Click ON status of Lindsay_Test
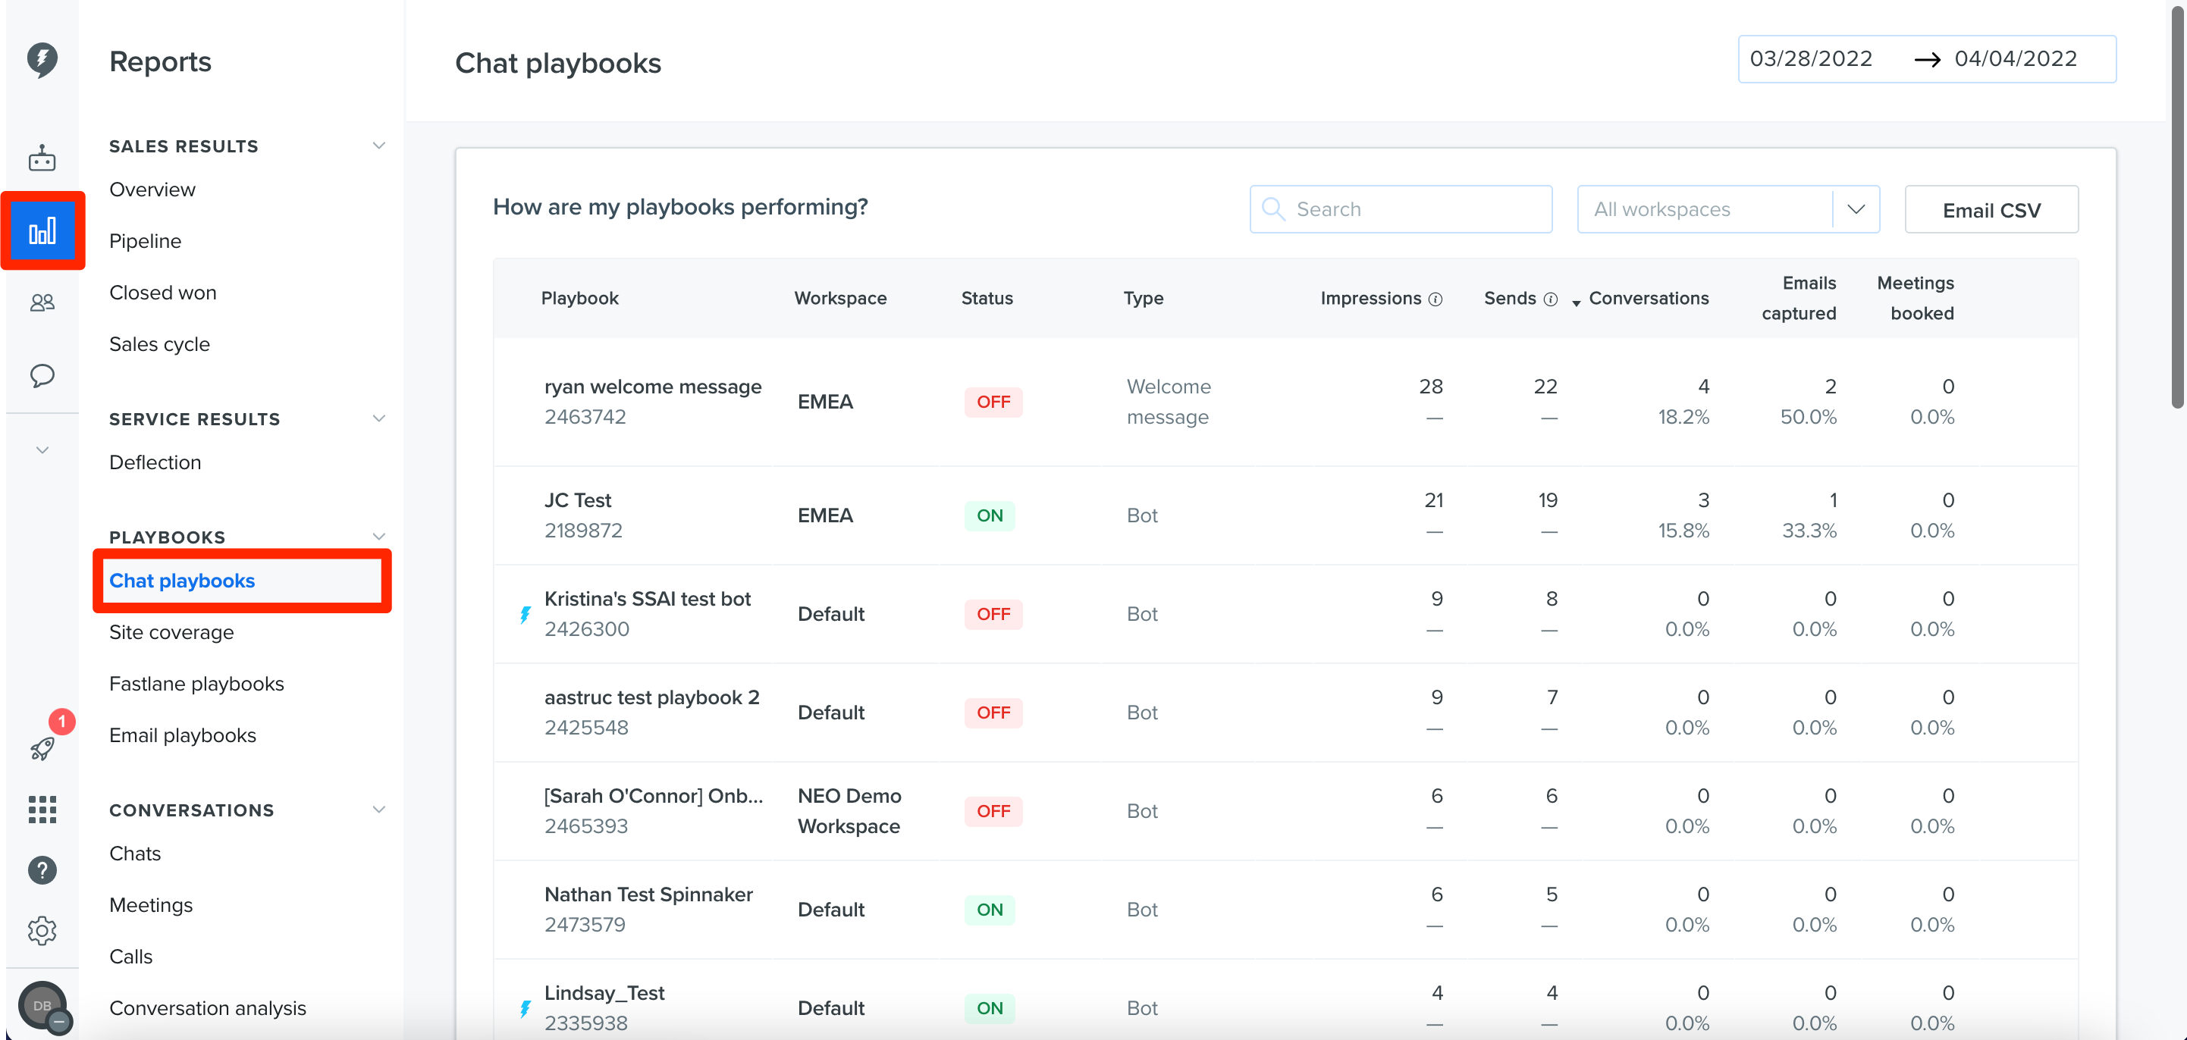This screenshot has height=1040, width=2187. pos(990,1007)
